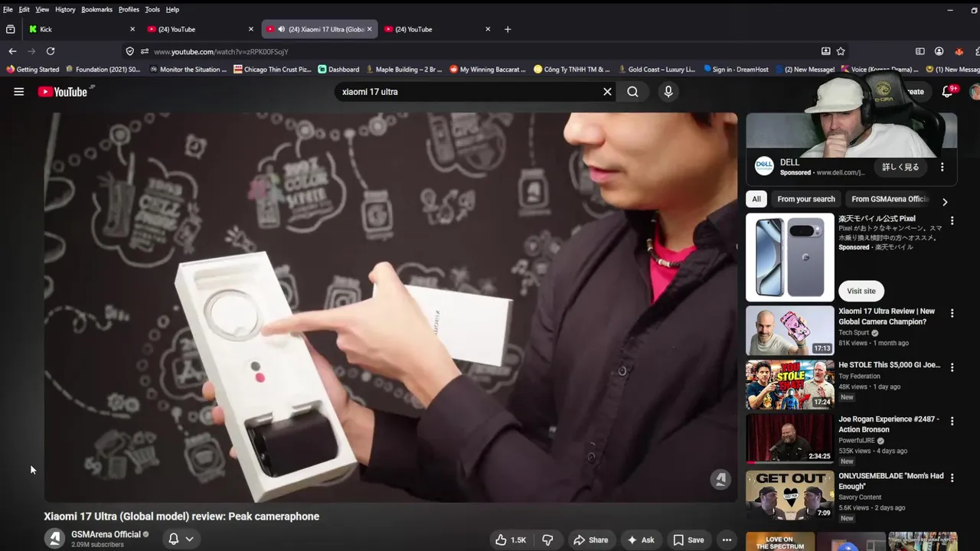Run search with the magnifier button

(x=632, y=92)
